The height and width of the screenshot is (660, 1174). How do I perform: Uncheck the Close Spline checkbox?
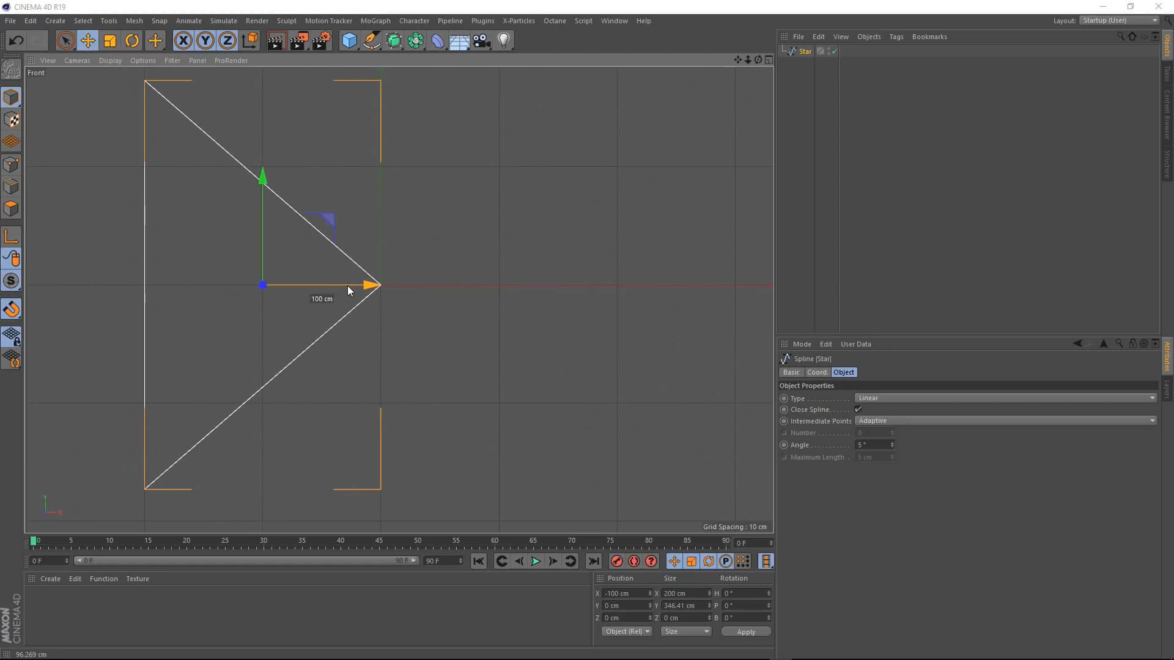(858, 409)
